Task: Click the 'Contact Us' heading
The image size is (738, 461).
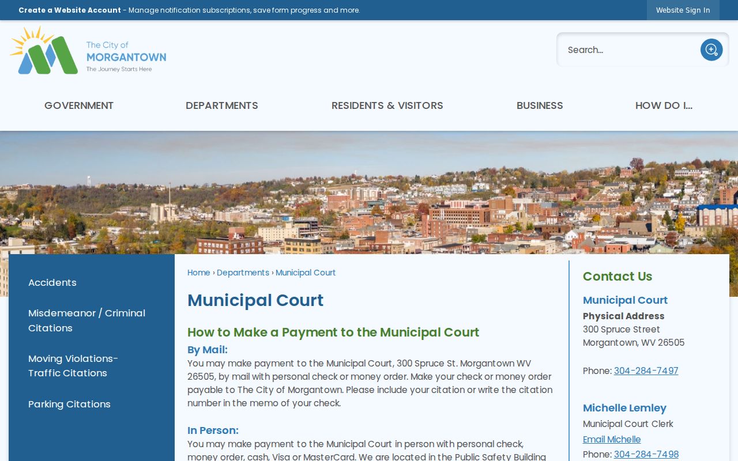Action: click(x=617, y=276)
